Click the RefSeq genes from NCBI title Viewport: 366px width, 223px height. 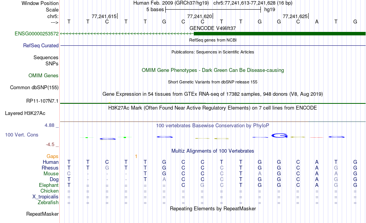pos(213,40)
